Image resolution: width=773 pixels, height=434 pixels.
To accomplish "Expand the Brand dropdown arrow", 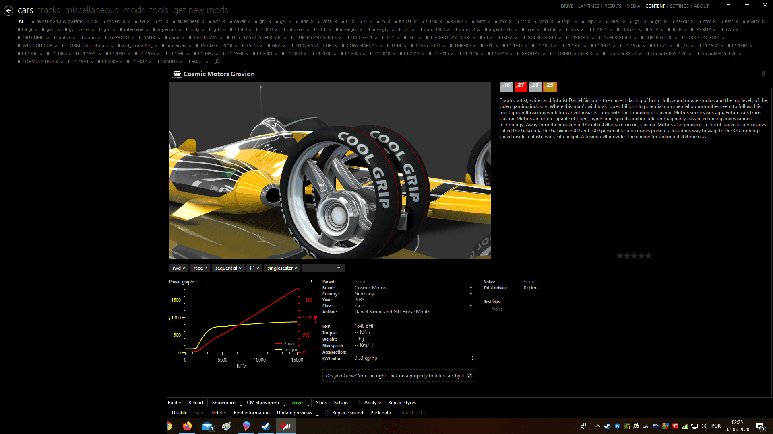I will point(471,288).
